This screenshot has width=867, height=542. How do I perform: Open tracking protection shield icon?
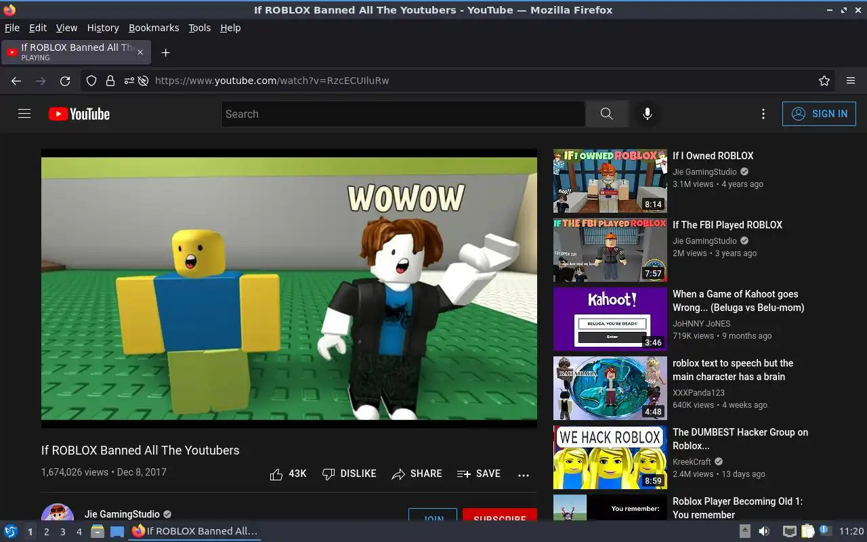pyautogui.click(x=91, y=81)
